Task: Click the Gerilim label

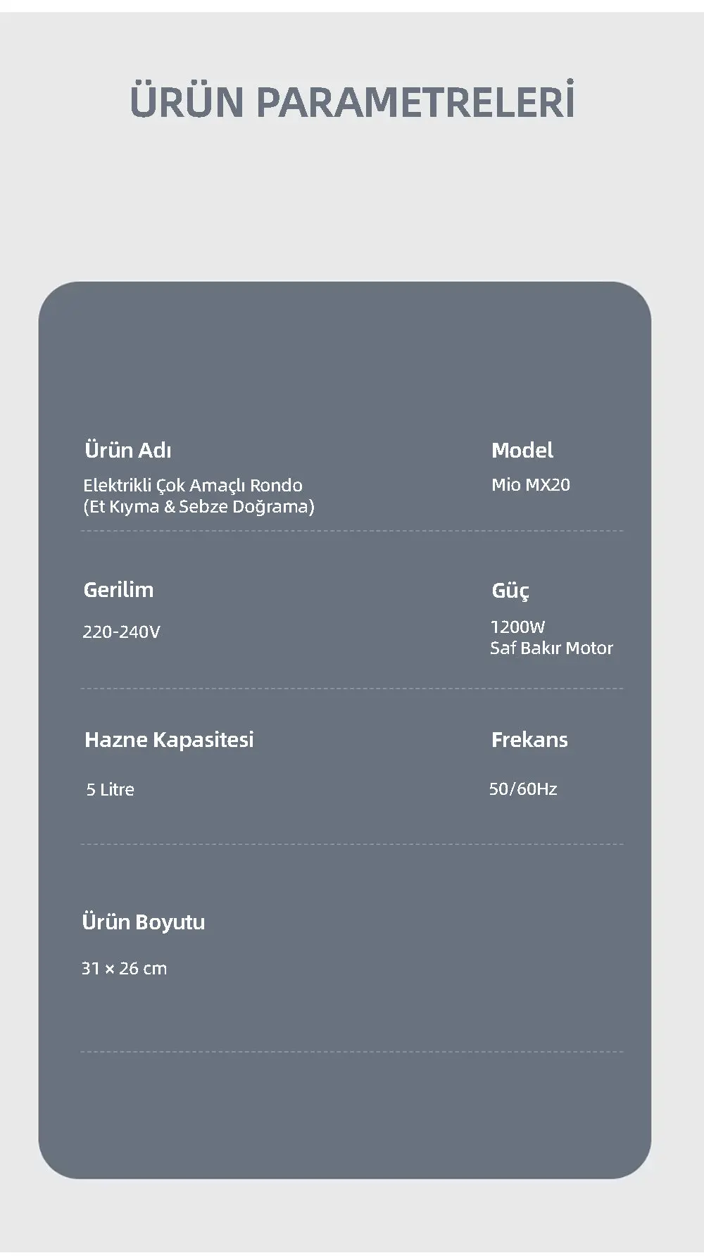Action: pos(118,589)
